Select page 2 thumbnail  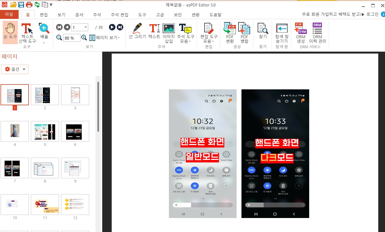(45, 95)
